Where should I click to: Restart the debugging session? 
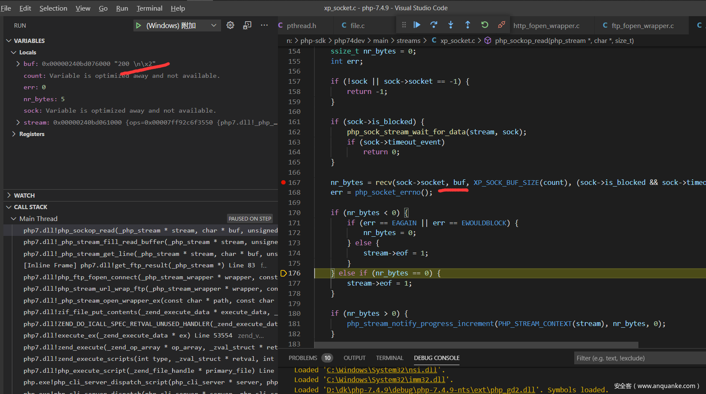click(x=485, y=25)
